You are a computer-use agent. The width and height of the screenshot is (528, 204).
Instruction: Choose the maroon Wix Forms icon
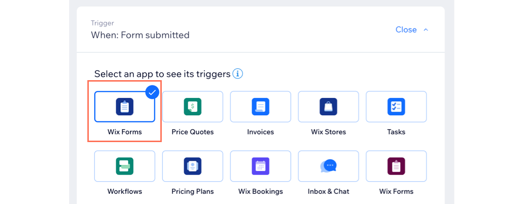click(396, 166)
